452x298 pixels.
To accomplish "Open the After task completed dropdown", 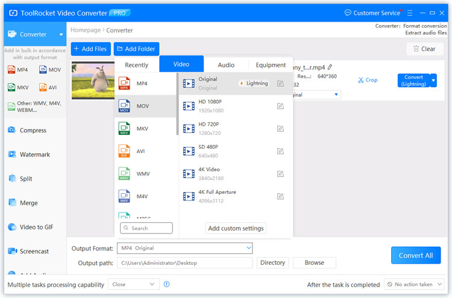I will click(414, 284).
